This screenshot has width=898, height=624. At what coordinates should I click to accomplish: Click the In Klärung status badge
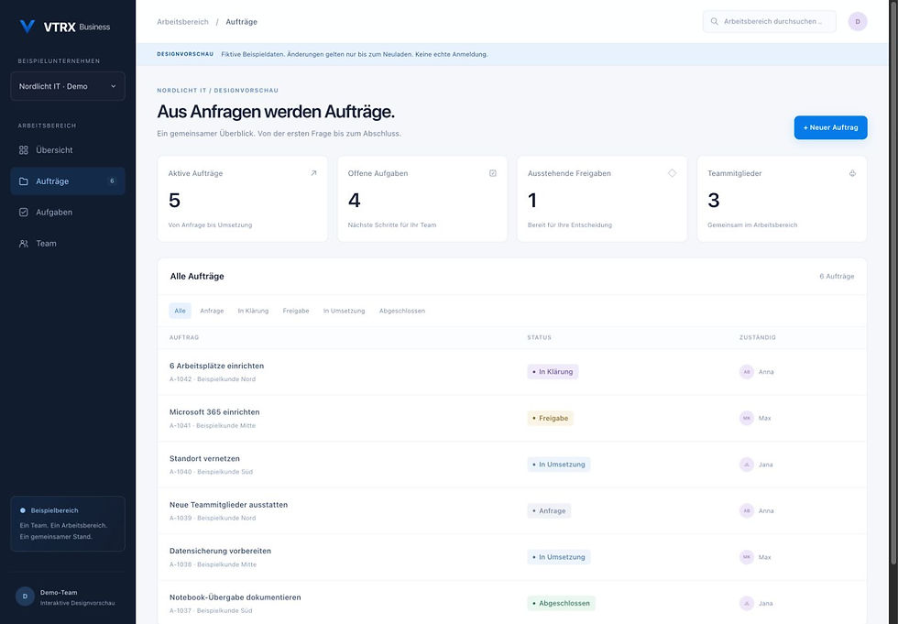point(553,371)
